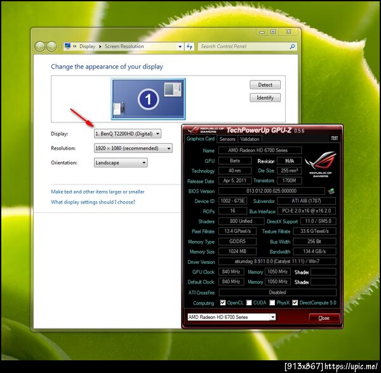Click the Pixel Fillrate value 13.4 GPixel/s

pyautogui.click(x=237, y=231)
